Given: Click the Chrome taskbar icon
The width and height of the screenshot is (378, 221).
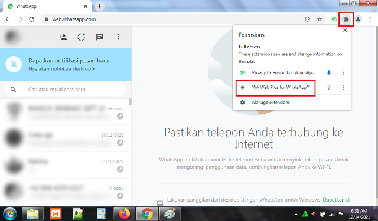Looking at the screenshot, I should [x=147, y=214].
